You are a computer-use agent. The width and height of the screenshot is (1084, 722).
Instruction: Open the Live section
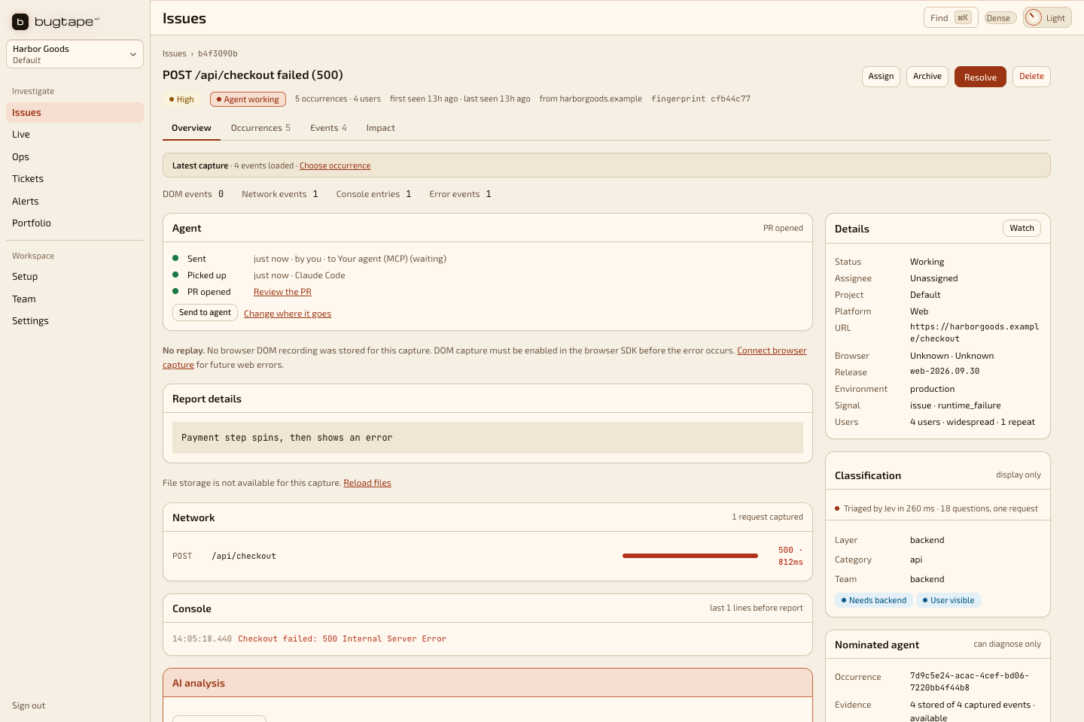tap(75, 135)
